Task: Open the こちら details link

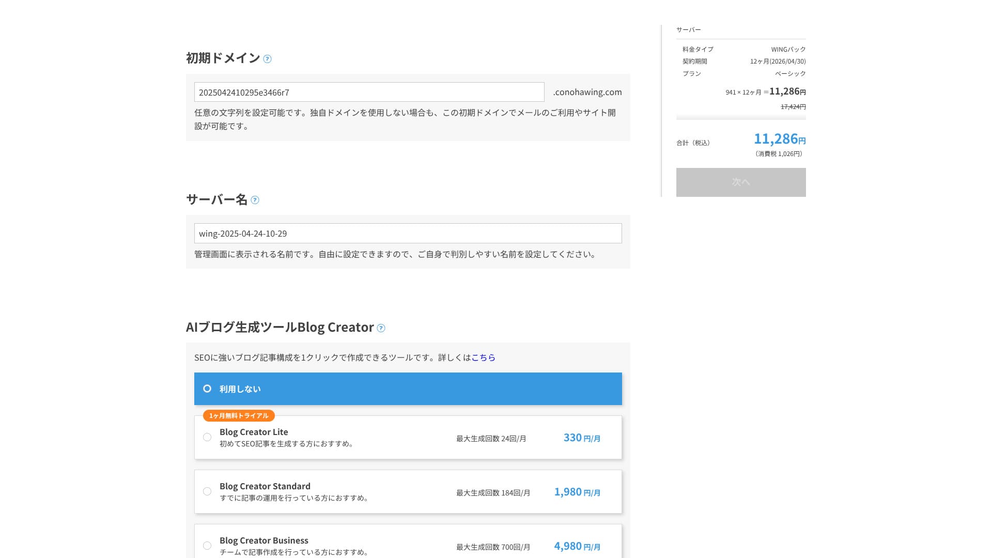Action: coord(483,358)
